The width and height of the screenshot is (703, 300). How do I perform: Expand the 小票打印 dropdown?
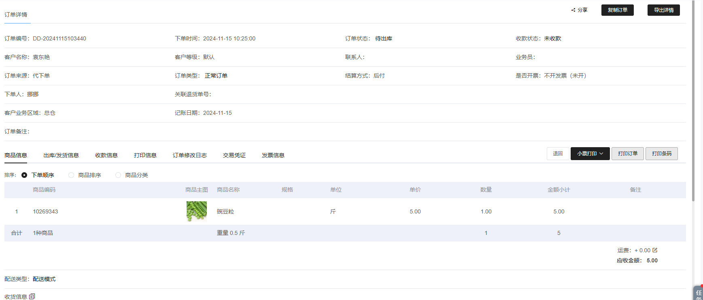click(x=590, y=154)
